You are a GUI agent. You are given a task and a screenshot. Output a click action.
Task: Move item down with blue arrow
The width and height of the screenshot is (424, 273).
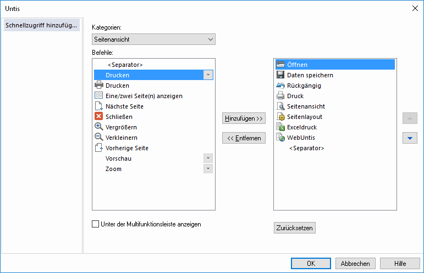410,138
